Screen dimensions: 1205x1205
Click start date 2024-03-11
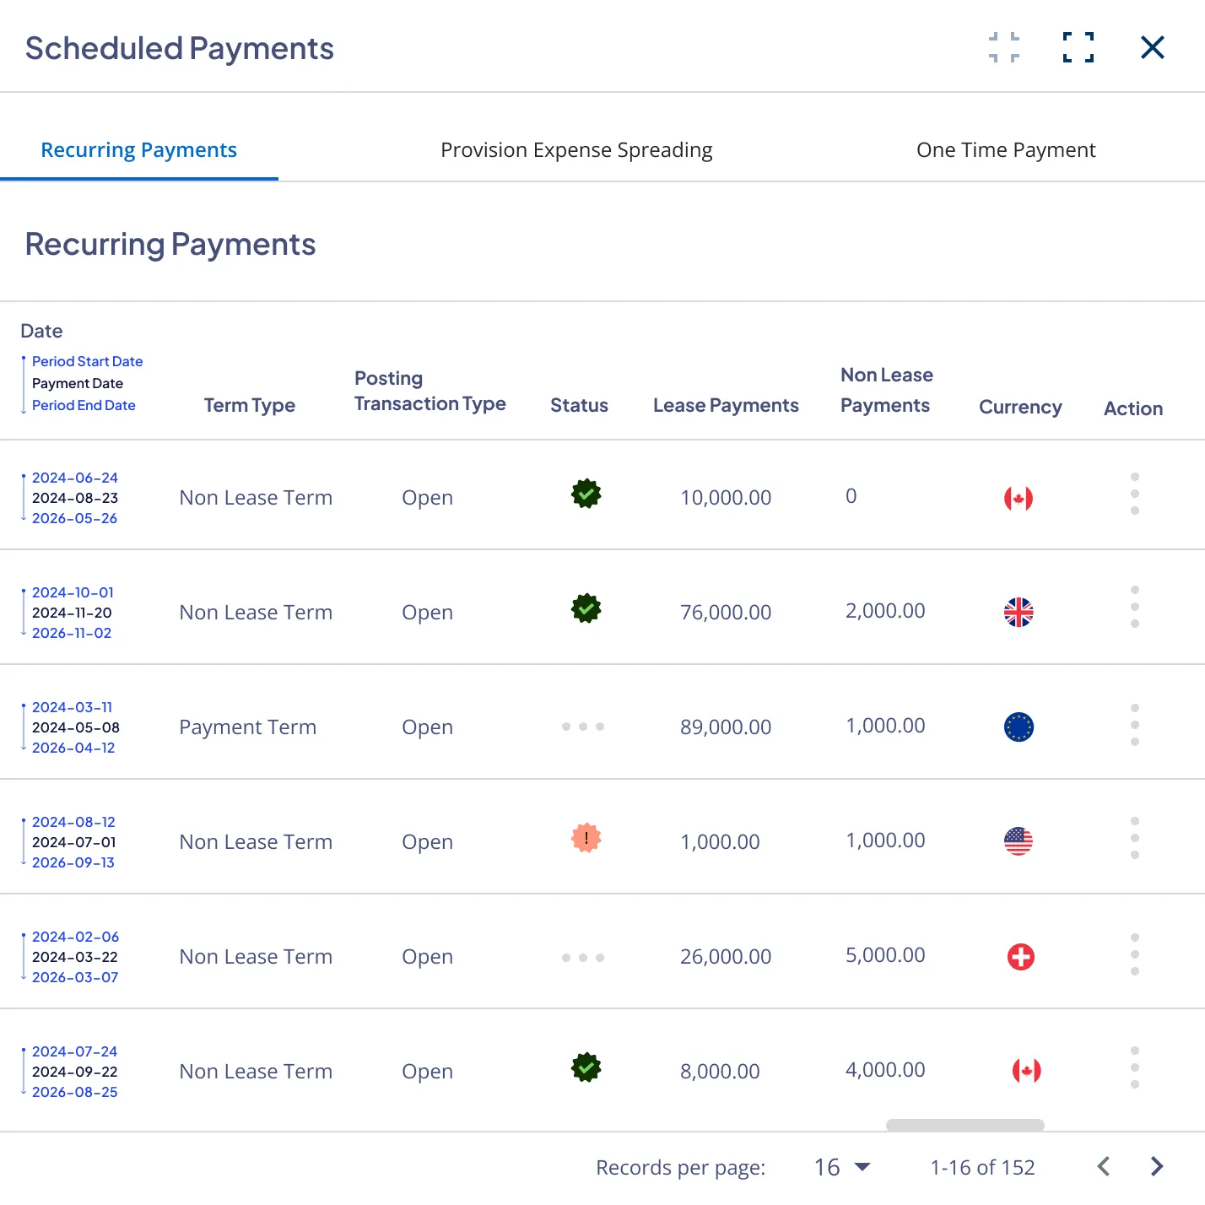coord(72,707)
